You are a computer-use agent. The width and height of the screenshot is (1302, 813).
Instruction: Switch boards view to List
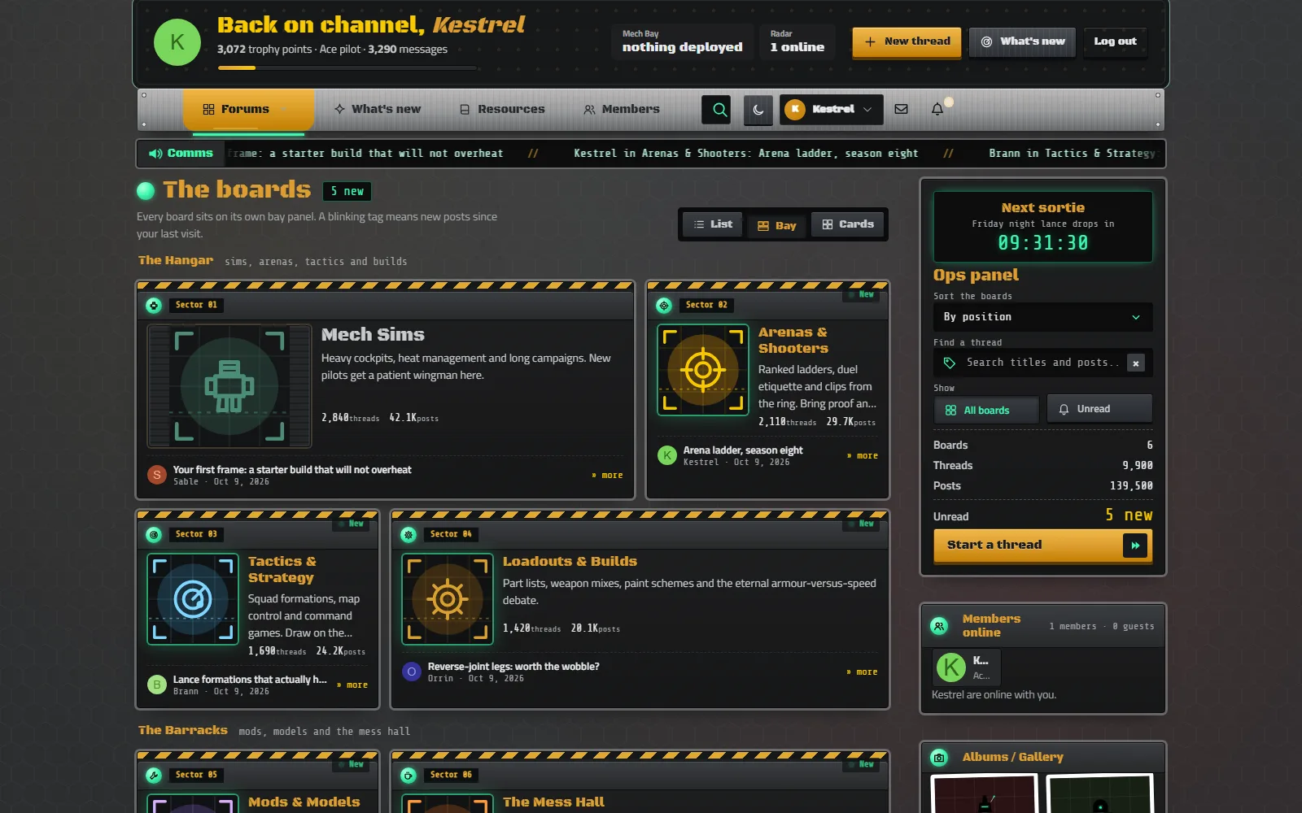pyautogui.click(x=712, y=224)
